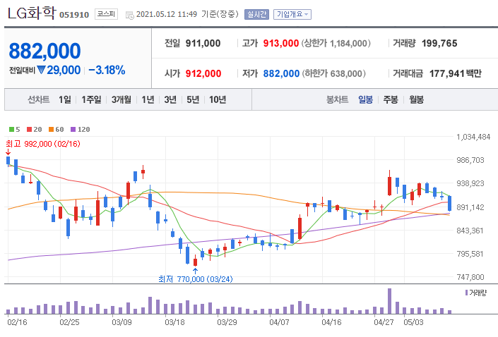This screenshot has width=498, height=337.
Task: Click the 코스피 market badge
Action: pos(106,14)
